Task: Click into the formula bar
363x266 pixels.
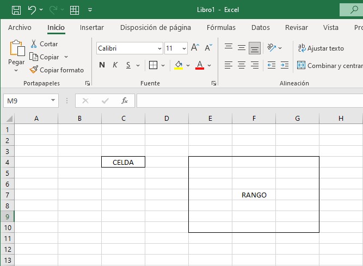Action: point(250,101)
